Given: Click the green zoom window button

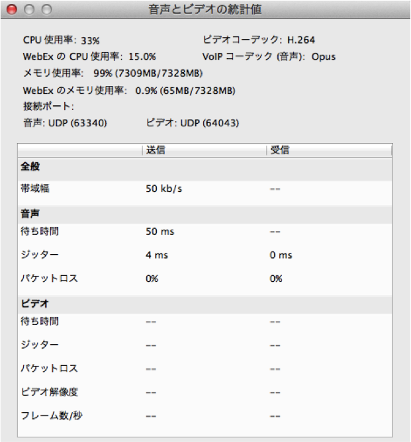Looking at the screenshot, I should pyautogui.click(x=46, y=9).
